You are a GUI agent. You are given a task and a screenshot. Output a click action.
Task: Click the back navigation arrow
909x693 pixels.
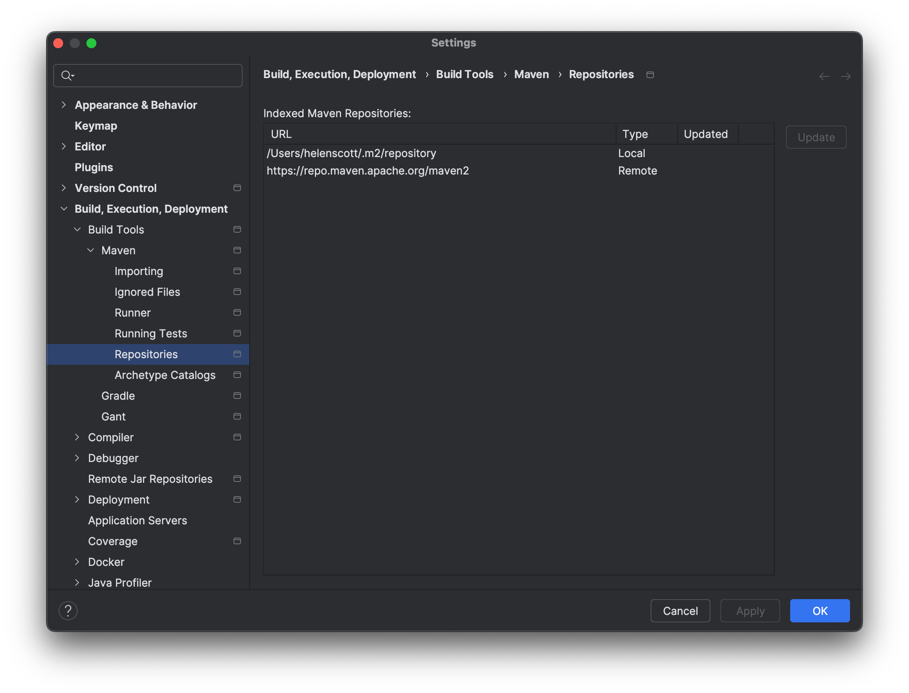click(824, 76)
